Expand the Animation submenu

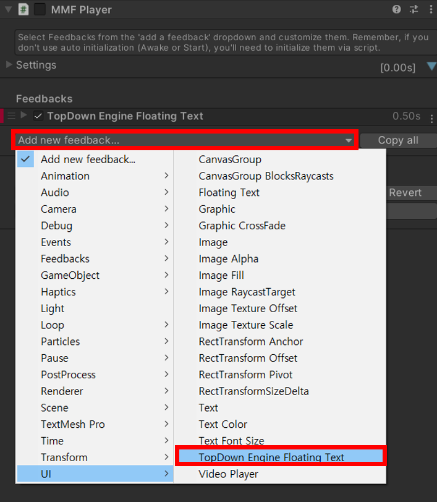[95, 176]
